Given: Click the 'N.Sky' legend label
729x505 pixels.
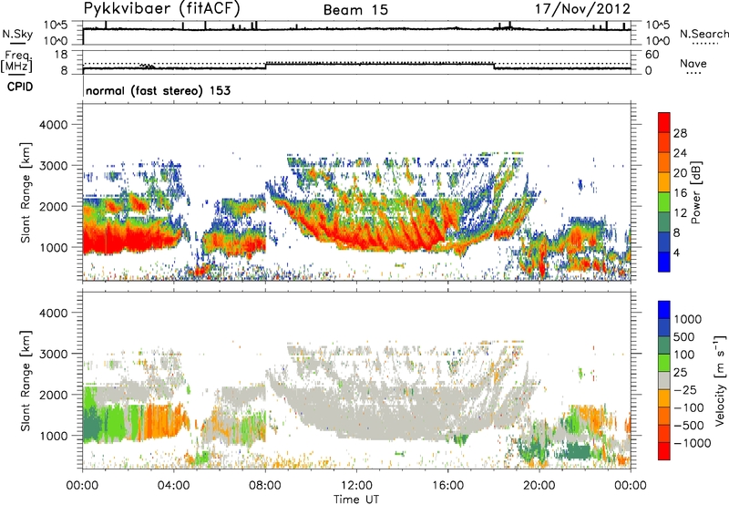Looking at the screenshot, I should click(x=17, y=34).
